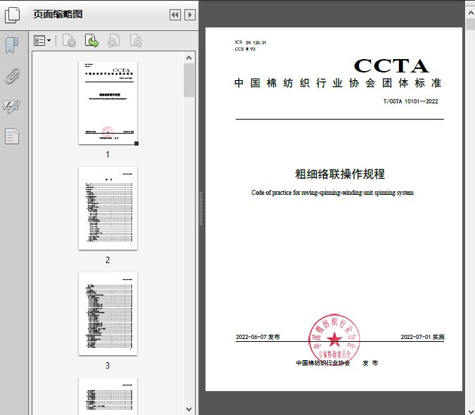The image size is (475, 415).
Task: Click the ICS 59.120.01 code
Action: (x=251, y=42)
